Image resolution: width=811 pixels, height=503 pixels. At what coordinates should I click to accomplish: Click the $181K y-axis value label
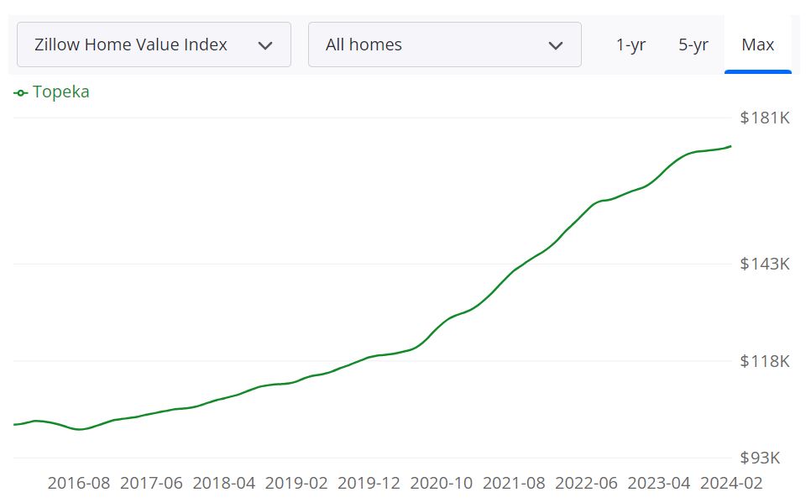764,118
